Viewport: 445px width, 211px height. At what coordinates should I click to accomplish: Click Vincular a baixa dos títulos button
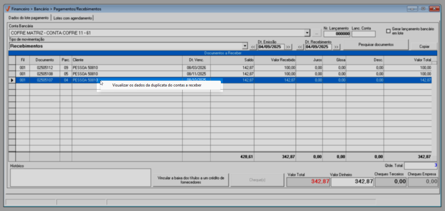191,180
